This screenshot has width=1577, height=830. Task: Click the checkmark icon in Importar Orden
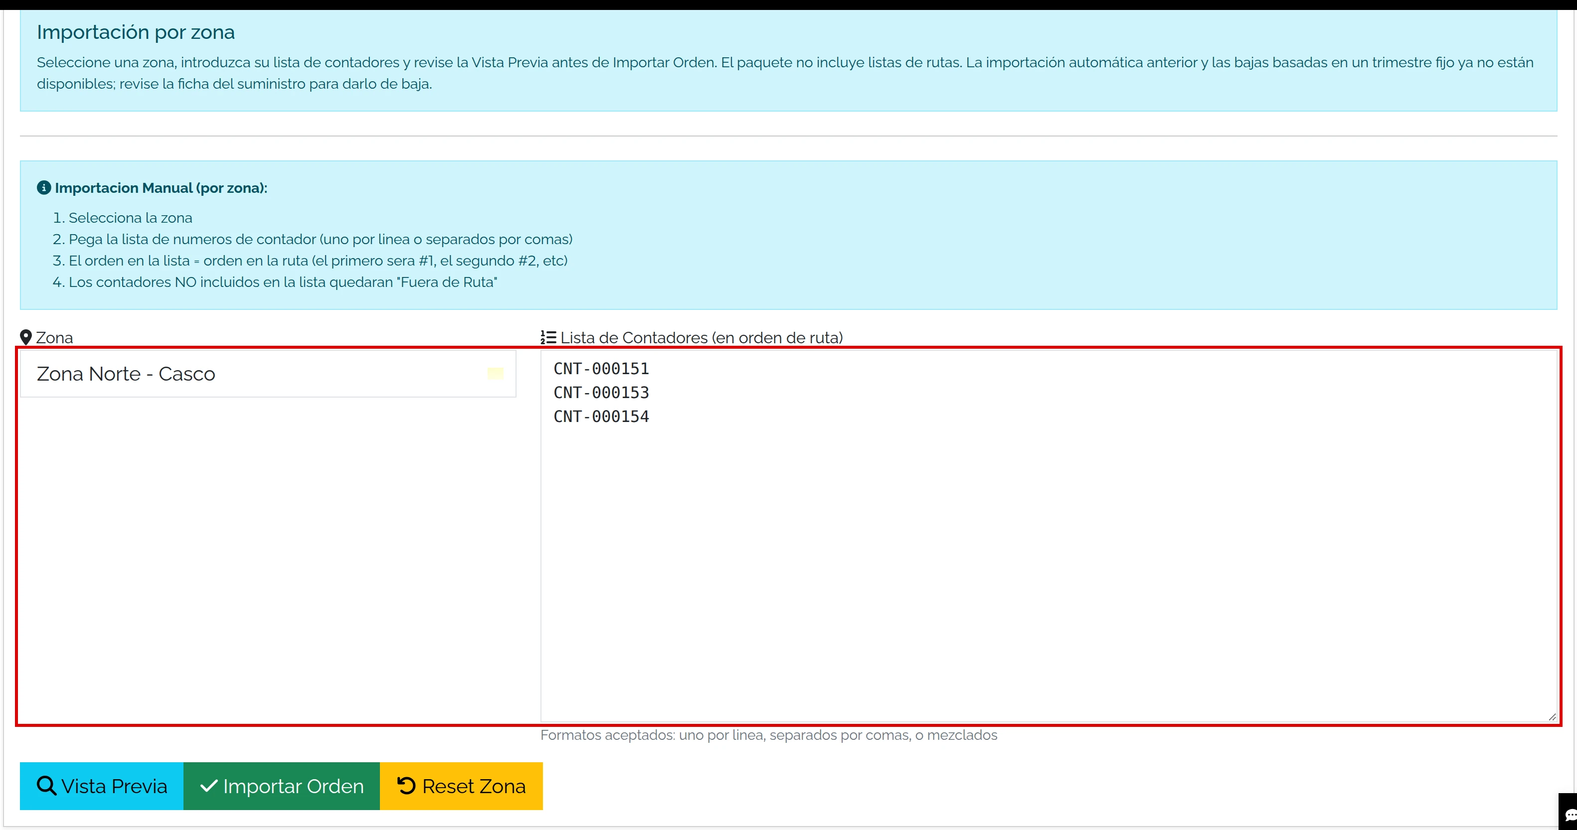click(209, 786)
